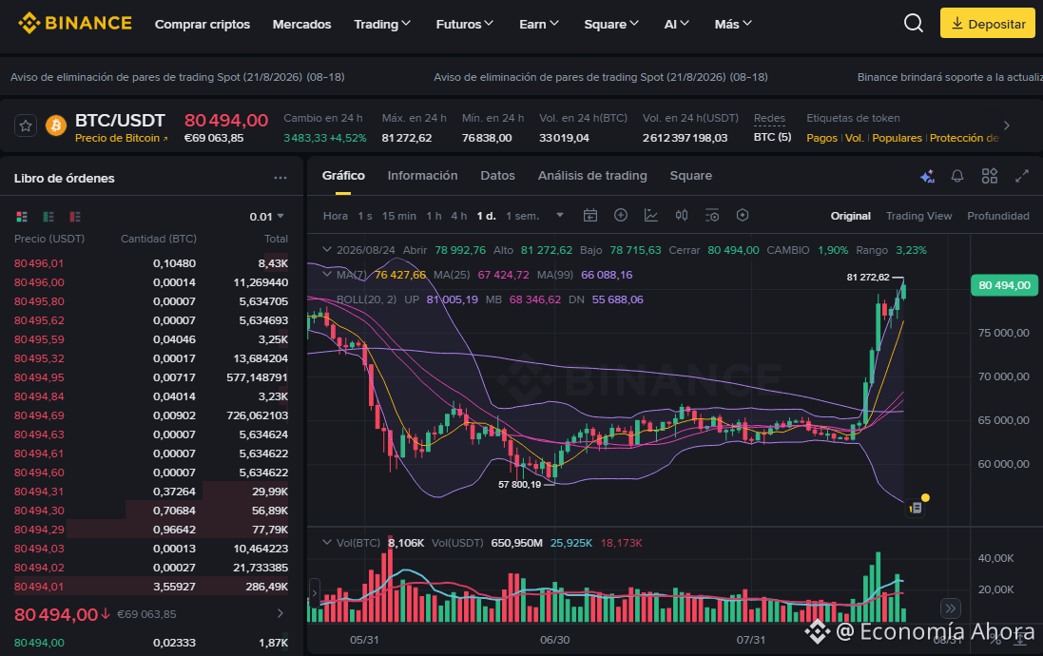Select sell order at price 80494,29
This screenshot has width=1043, height=656.
tap(151, 530)
